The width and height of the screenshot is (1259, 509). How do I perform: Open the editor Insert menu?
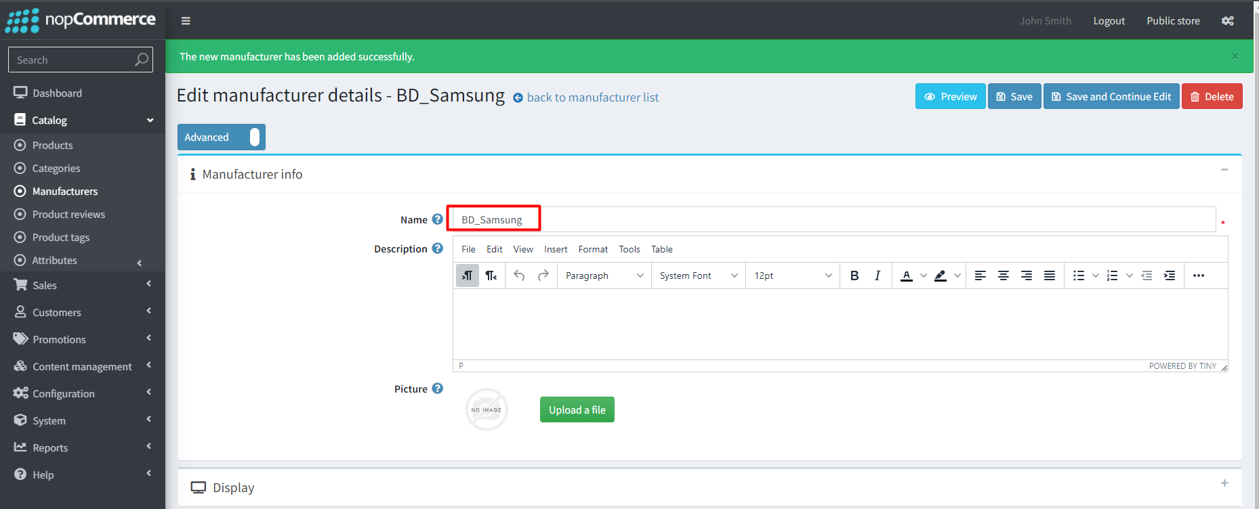pos(556,249)
